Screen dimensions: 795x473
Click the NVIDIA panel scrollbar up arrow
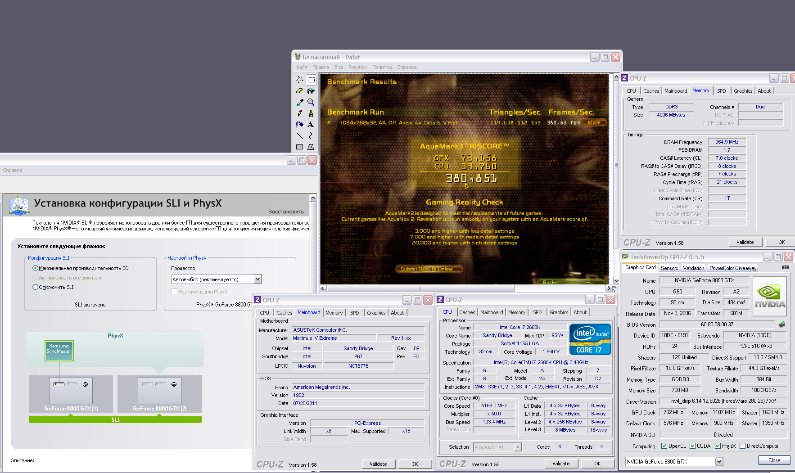coord(313,198)
